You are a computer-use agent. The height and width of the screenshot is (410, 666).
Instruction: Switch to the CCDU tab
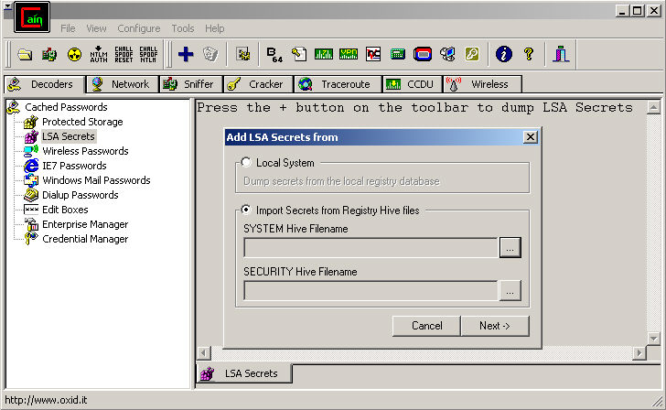click(413, 84)
